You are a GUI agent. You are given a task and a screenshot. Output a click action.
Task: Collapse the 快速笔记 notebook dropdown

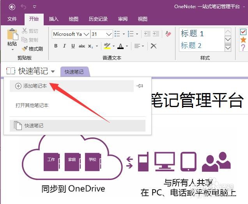pyautogui.click(x=53, y=71)
